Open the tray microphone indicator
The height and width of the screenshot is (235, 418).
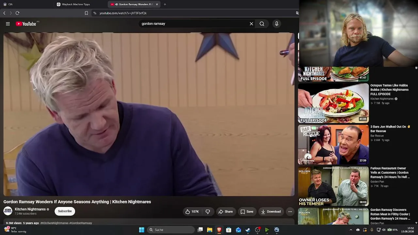(372, 230)
